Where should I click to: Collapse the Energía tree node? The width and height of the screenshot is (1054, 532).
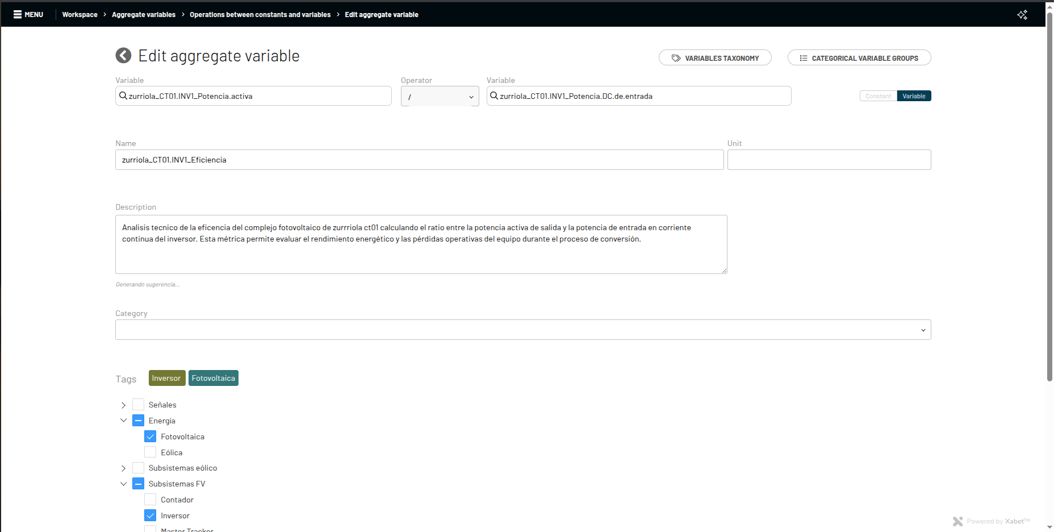click(x=123, y=421)
